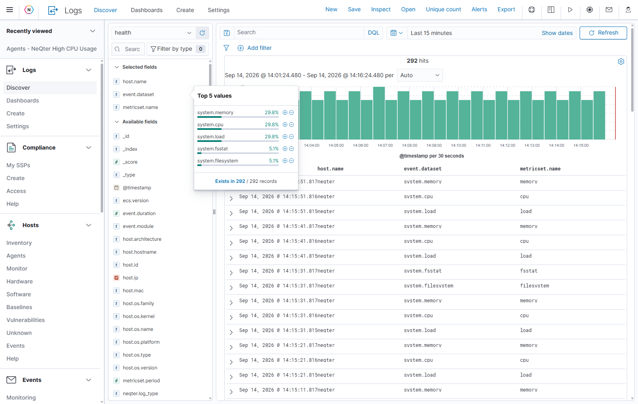638x404 pixels.
Task: Open the envelope mail icon in header
Action: pos(609,10)
